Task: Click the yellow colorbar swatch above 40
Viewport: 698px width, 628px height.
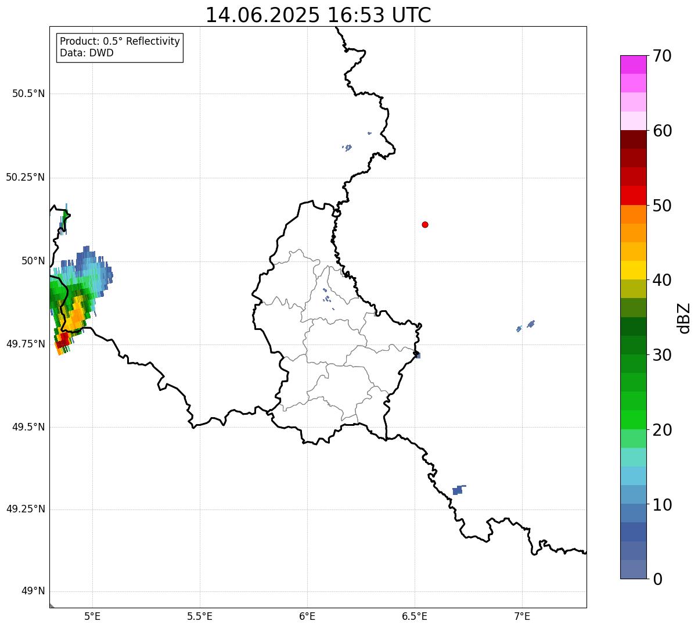Action: 633,270
